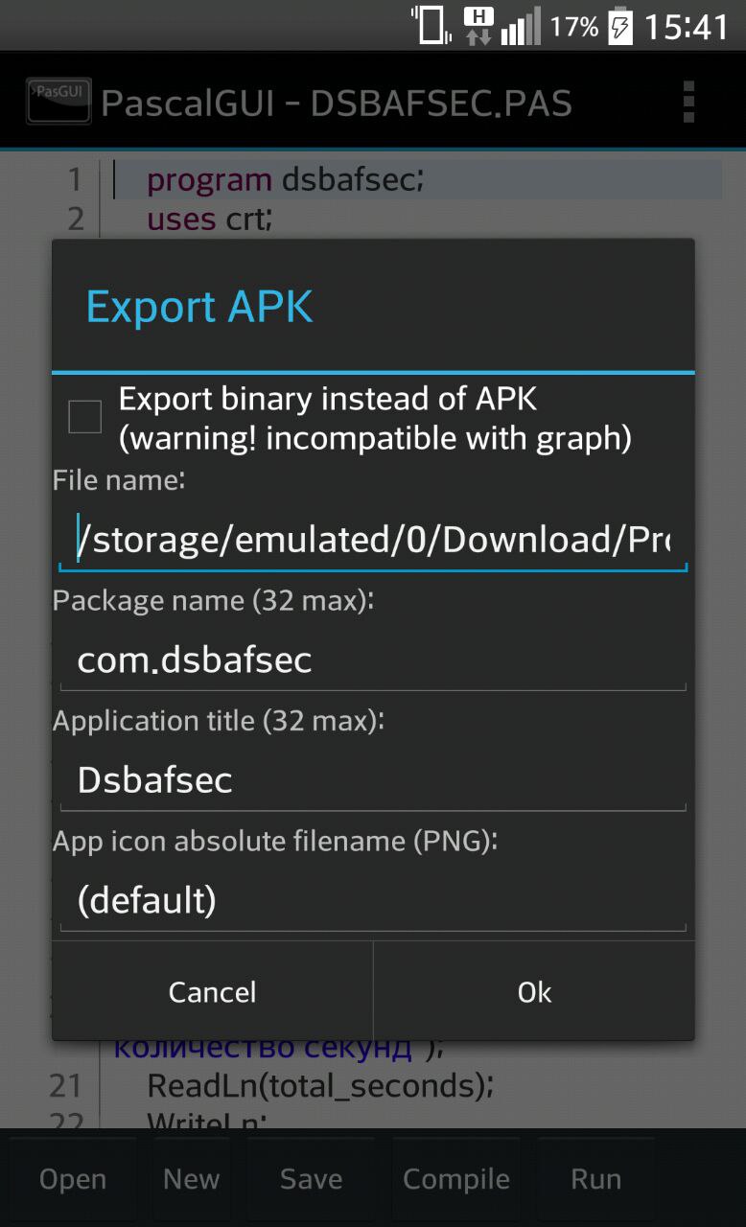Open the three-dot overflow menu

point(688,103)
